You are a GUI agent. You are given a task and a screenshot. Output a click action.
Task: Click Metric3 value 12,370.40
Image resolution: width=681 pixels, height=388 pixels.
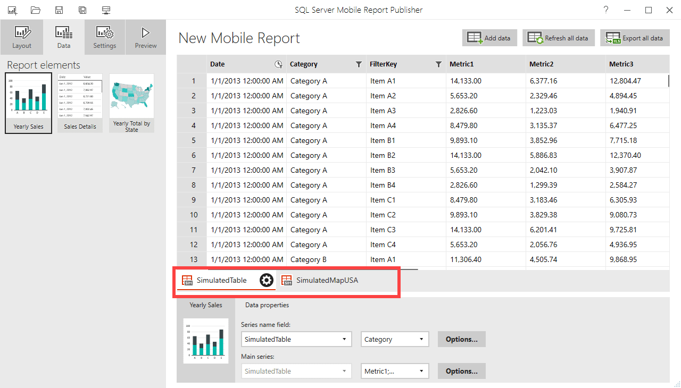tap(637, 155)
